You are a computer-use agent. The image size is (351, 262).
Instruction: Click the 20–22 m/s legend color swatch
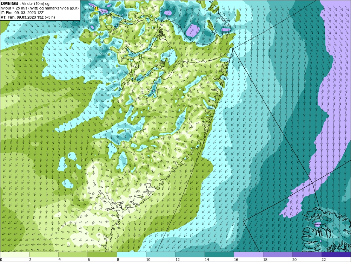pyautogui.click(x=307, y=255)
